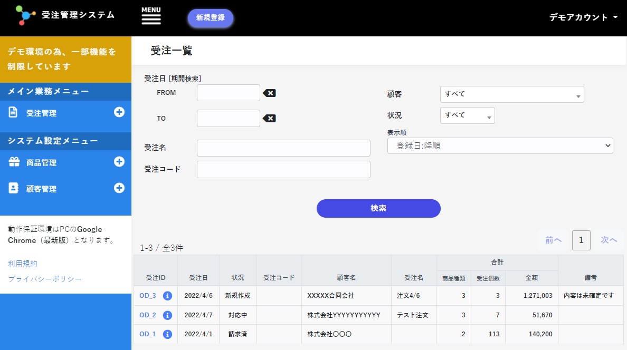Open the 状況 dropdown
The width and height of the screenshot is (627, 350).
click(468, 115)
